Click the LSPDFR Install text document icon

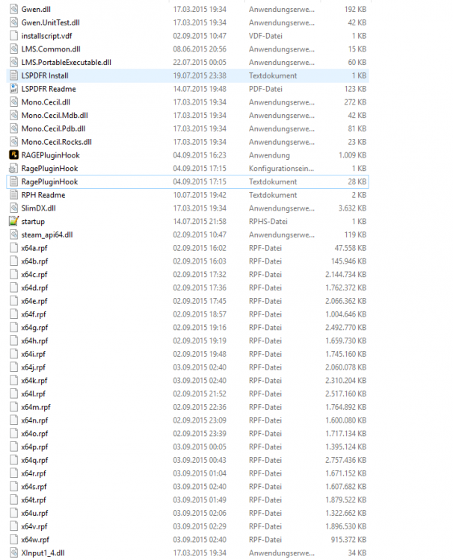tap(13, 75)
